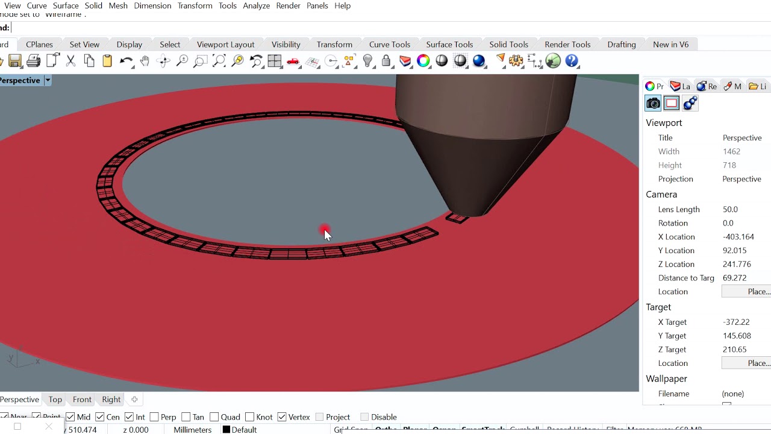Click the Dimension tool icon

[x=534, y=61]
